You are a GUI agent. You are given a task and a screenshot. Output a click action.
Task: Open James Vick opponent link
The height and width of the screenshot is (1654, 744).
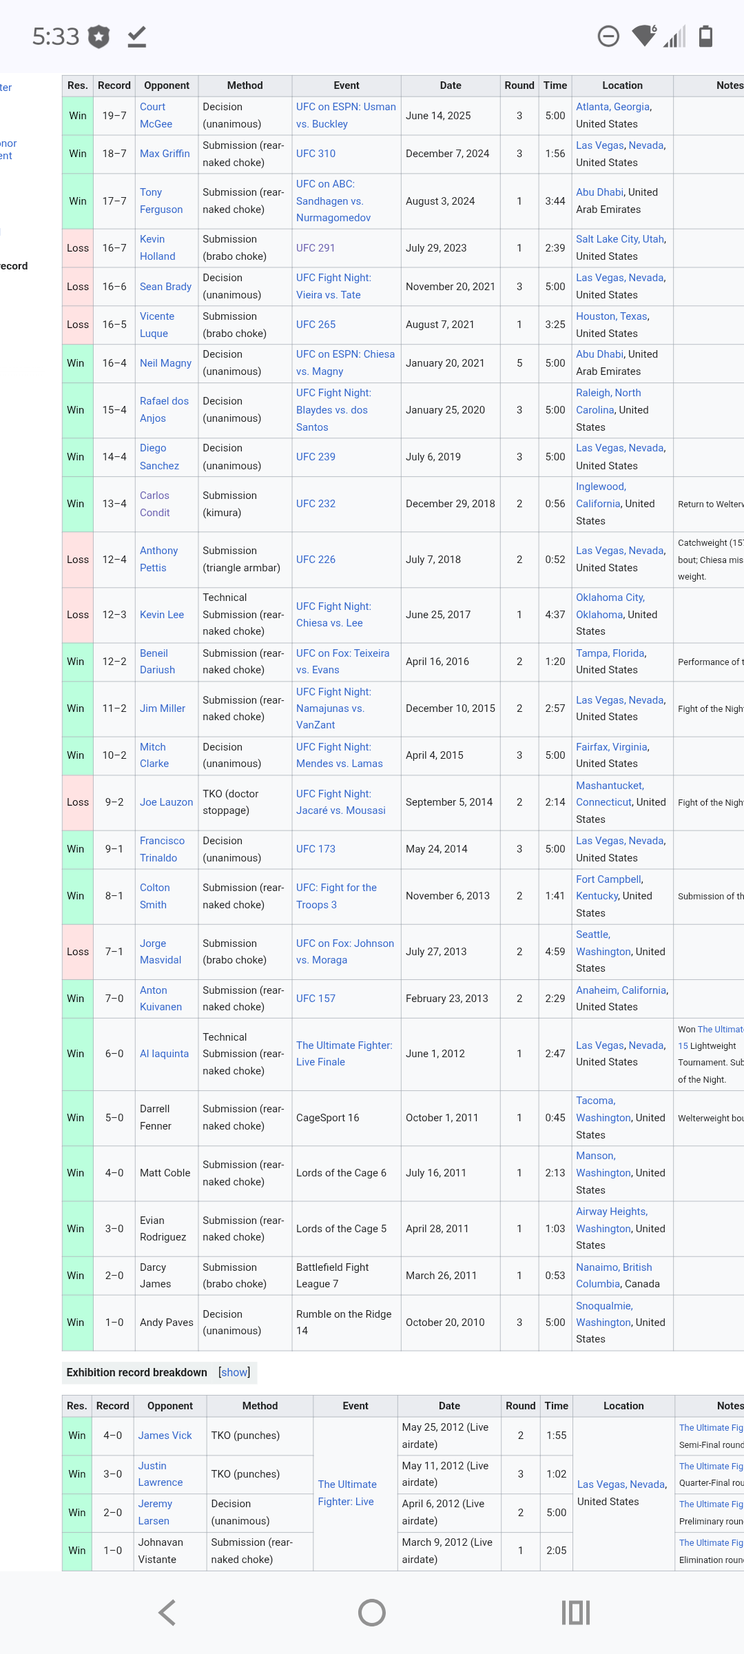pyautogui.click(x=165, y=1436)
